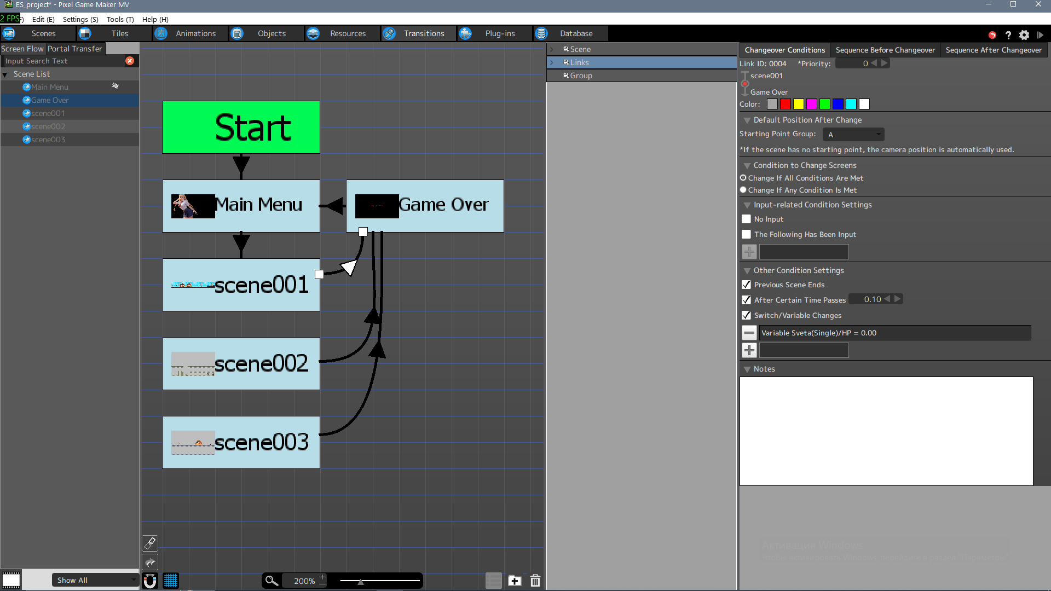Open the Objects section
Viewport: 1051px width, 591px height.
272,33
